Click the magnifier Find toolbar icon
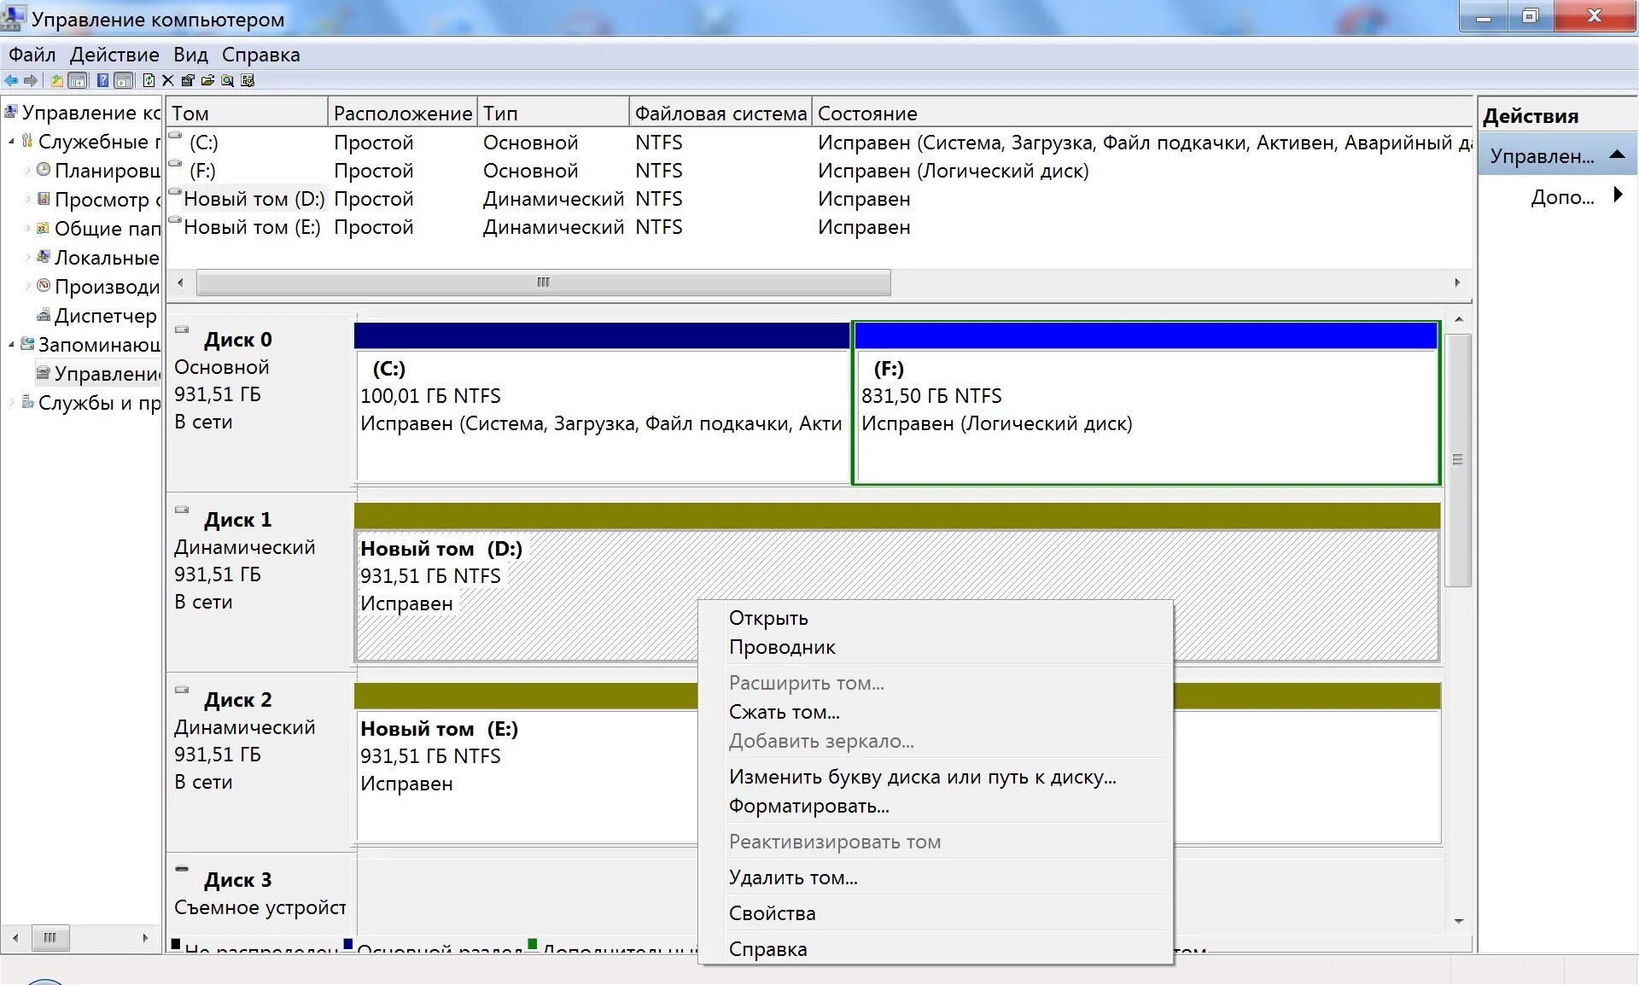 227,80
